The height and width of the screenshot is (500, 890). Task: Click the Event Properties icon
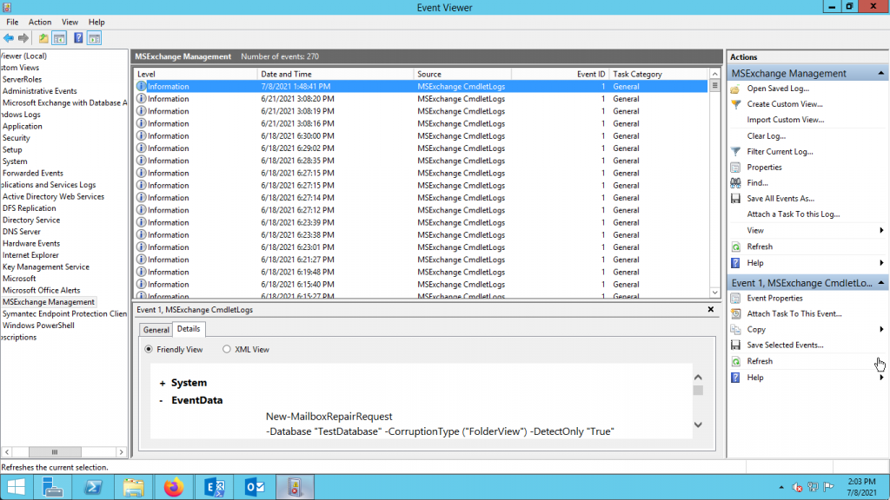pos(735,299)
